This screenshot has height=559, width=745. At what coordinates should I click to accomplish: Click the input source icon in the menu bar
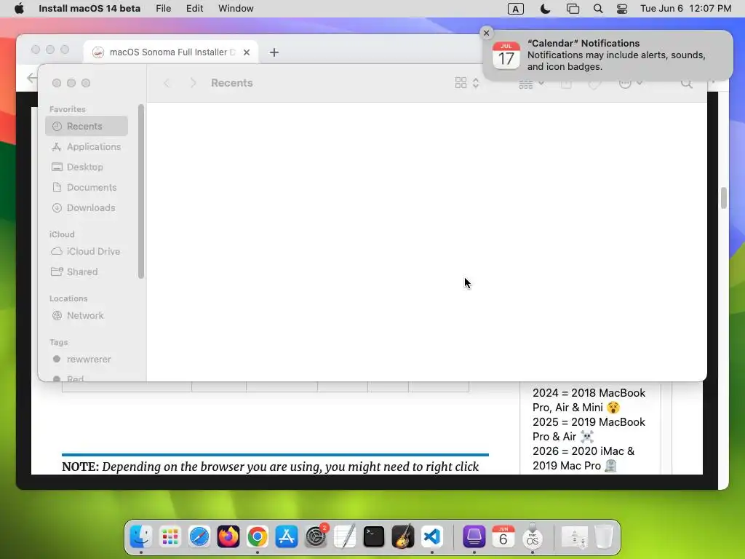pos(516,9)
